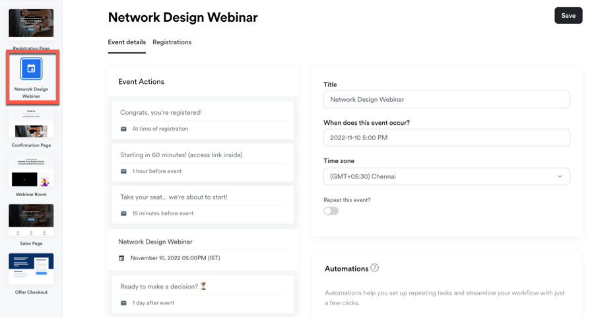
Task: Click envelope icon beside 1 day after event
Action: [123, 303]
